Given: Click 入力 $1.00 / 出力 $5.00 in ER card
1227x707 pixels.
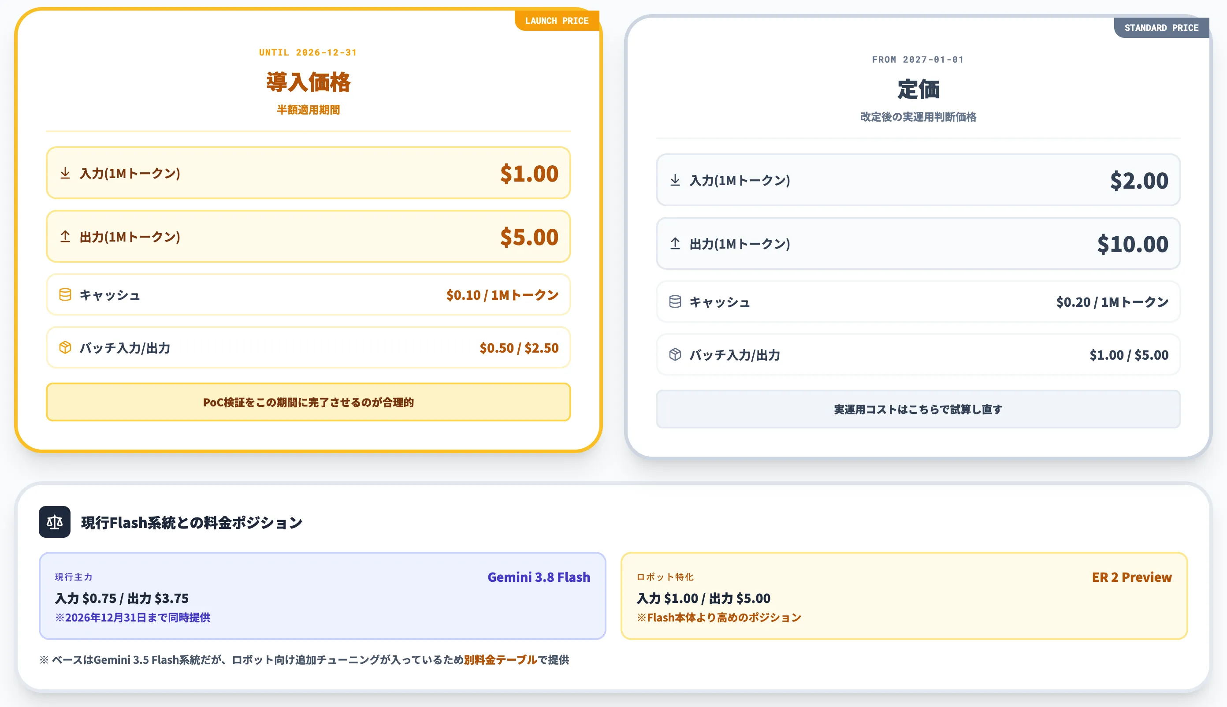Looking at the screenshot, I should point(703,598).
